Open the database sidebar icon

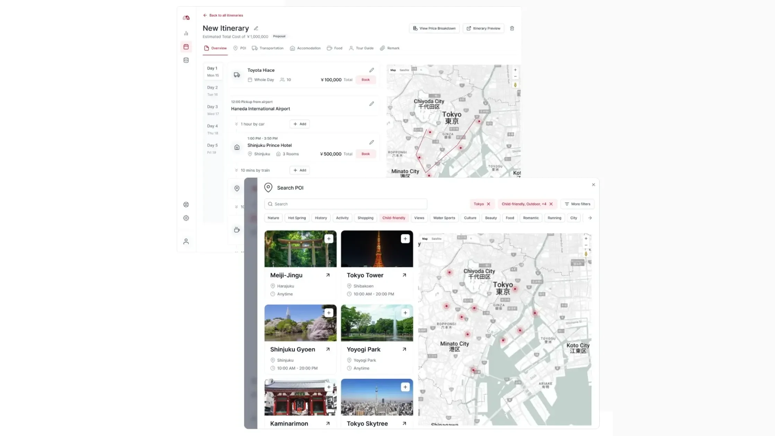[x=186, y=60]
